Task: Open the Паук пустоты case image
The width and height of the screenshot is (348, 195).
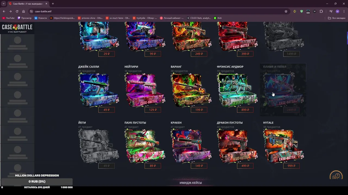Action: click(x=145, y=146)
